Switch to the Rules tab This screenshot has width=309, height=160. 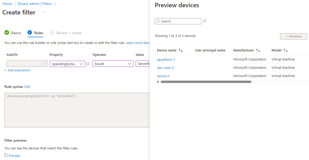point(38,33)
